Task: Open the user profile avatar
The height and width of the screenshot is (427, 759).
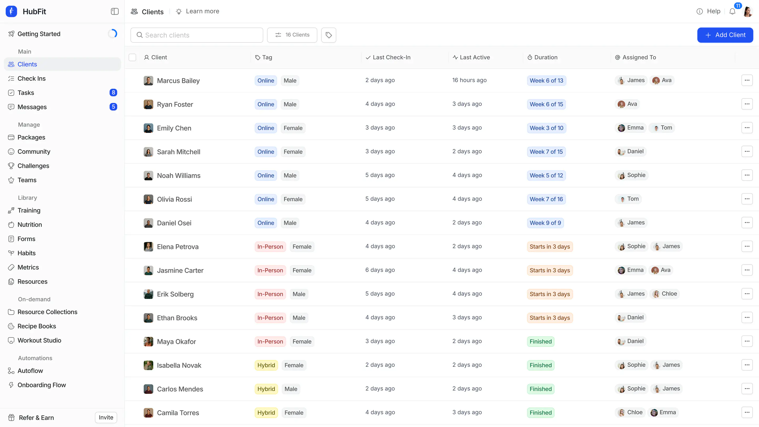Action: [748, 12]
